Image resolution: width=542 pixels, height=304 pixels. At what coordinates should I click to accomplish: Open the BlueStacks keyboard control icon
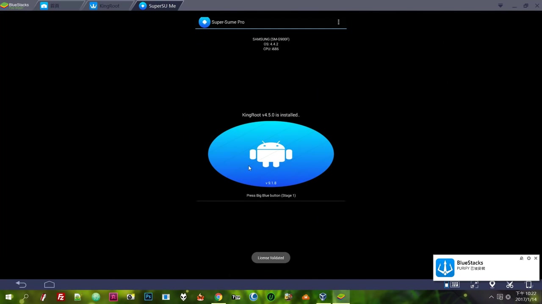(455, 285)
